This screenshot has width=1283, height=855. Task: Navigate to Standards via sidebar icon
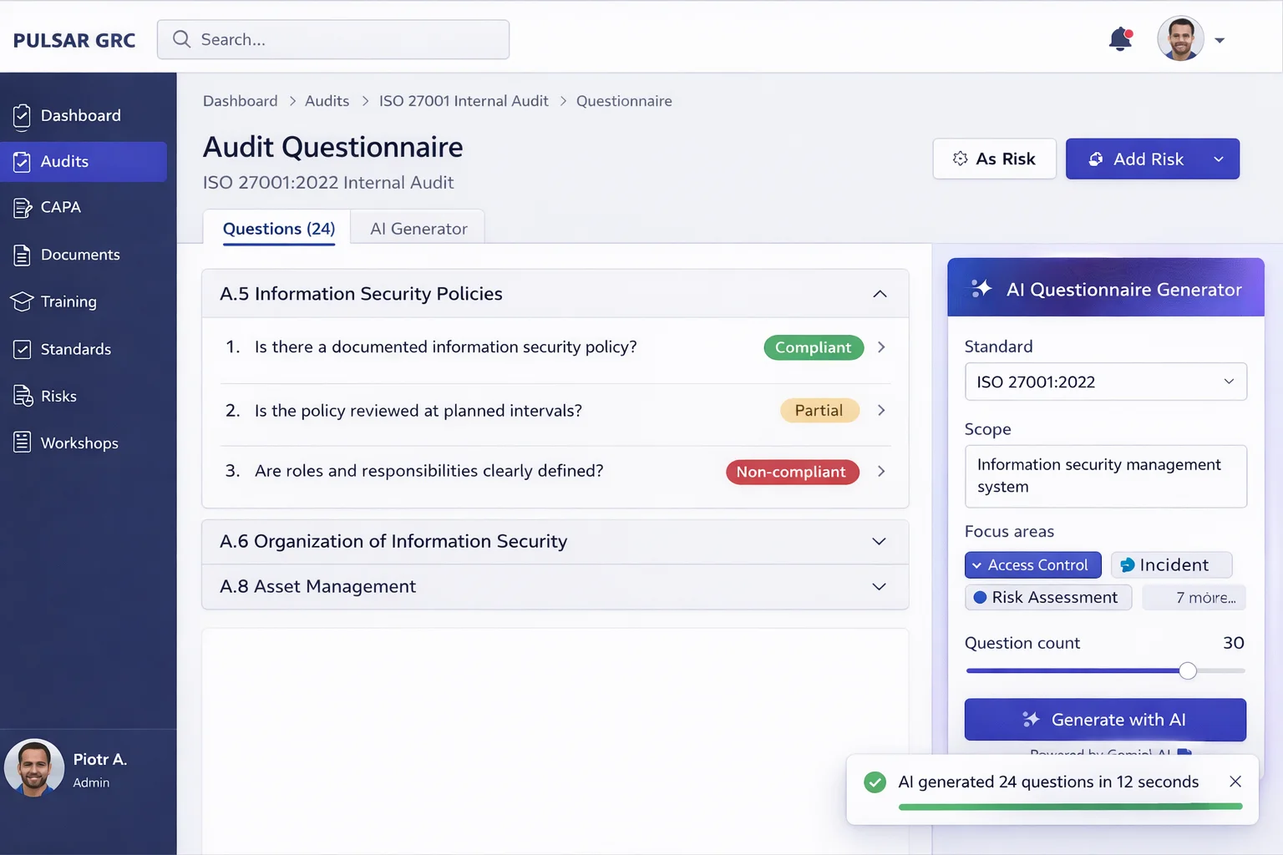click(75, 349)
